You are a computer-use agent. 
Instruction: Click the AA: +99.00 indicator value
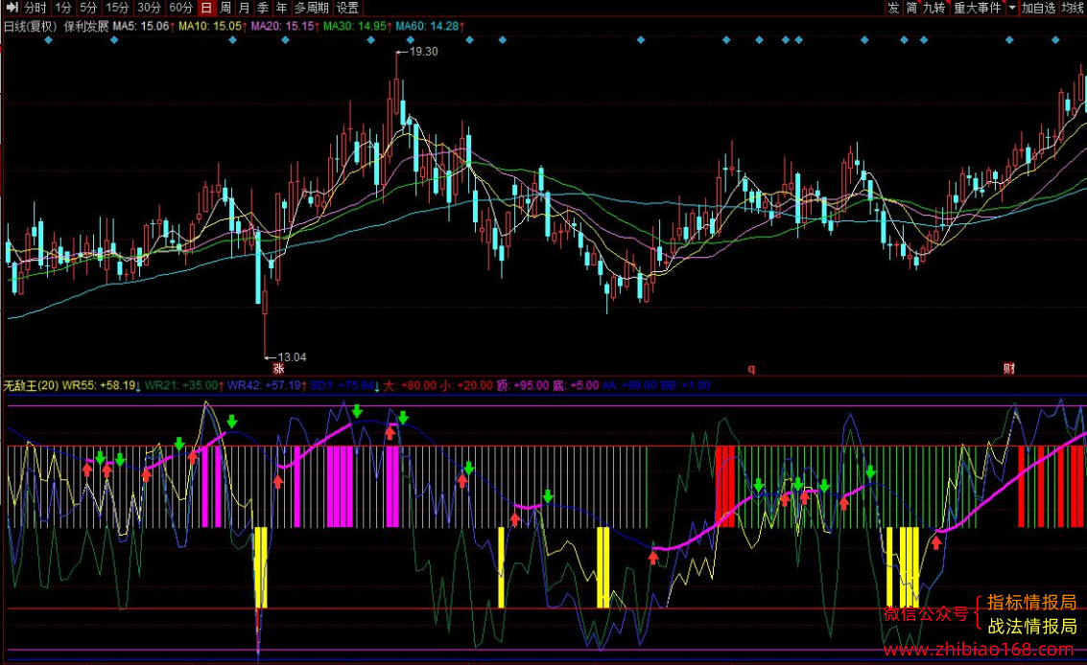(x=629, y=385)
